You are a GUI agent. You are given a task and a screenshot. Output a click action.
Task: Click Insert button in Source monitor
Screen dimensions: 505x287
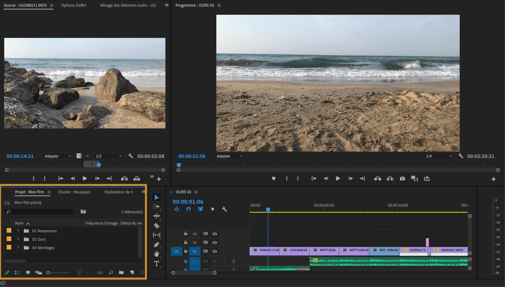click(x=124, y=178)
